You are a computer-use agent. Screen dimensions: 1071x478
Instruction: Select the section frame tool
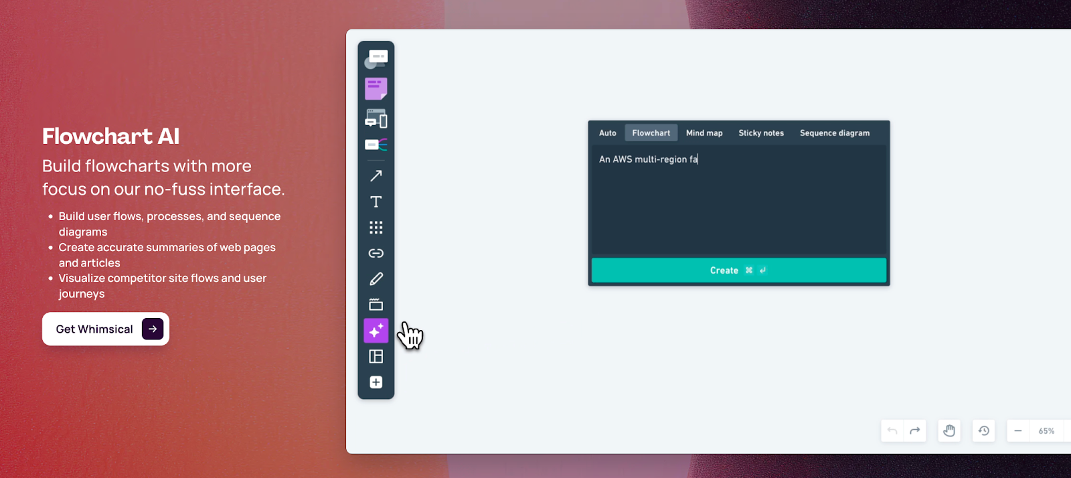376,305
